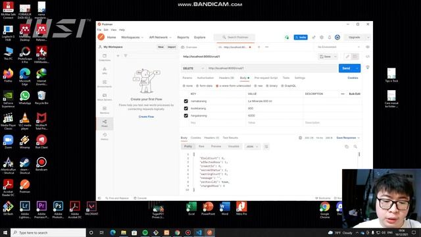Image resolution: width=421 pixels, height=237 pixels.
Task: Expand the Workspaces dropdown
Action: 132,38
